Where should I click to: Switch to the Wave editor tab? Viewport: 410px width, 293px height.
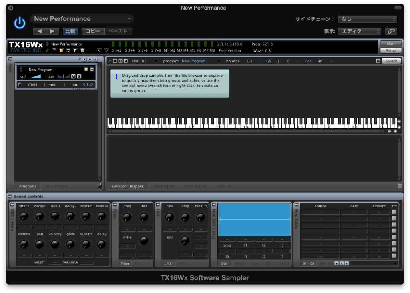pyautogui.click(x=163, y=186)
